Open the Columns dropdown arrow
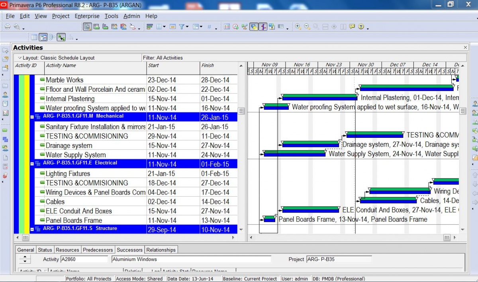 (x=165, y=27)
